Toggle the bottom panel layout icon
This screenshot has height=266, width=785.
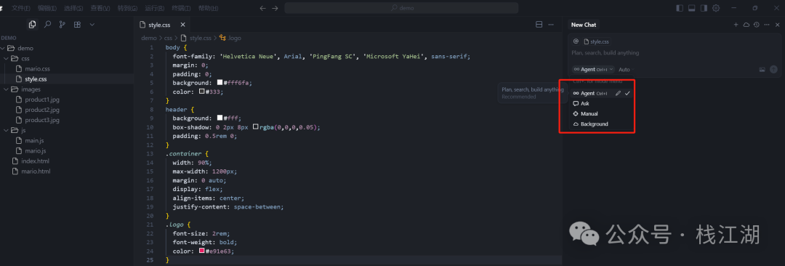pos(692,8)
